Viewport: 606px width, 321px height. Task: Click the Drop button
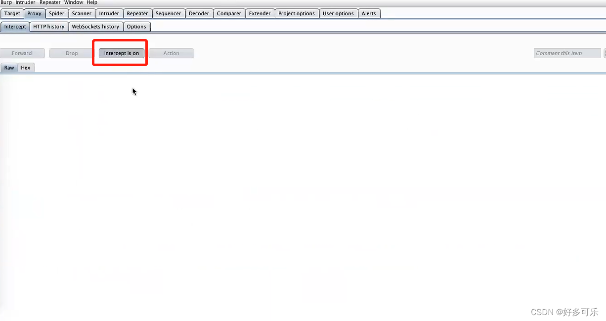point(72,53)
